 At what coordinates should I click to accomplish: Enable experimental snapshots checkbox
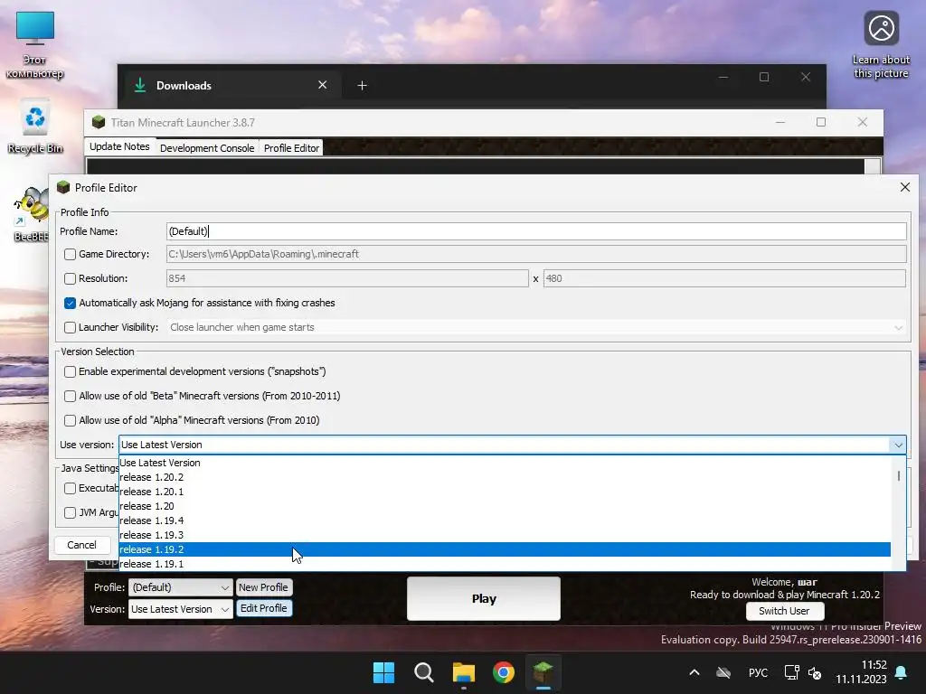[70, 371]
